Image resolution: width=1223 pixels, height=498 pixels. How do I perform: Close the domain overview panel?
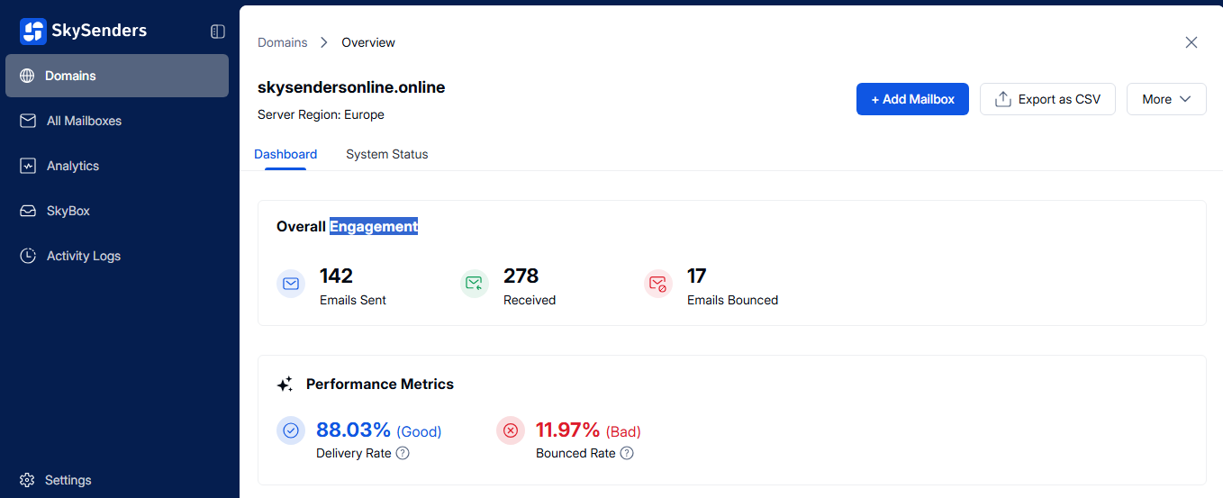1191,42
